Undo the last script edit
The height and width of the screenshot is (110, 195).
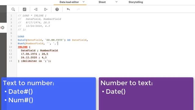tap(68, 9)
